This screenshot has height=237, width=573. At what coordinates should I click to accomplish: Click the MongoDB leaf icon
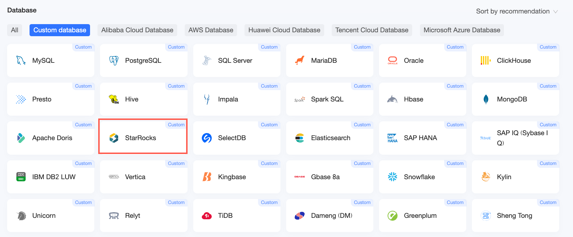tap(486, 99)
